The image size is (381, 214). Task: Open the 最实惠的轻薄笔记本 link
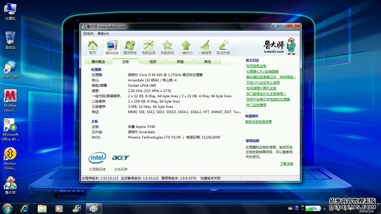point(271,77)
